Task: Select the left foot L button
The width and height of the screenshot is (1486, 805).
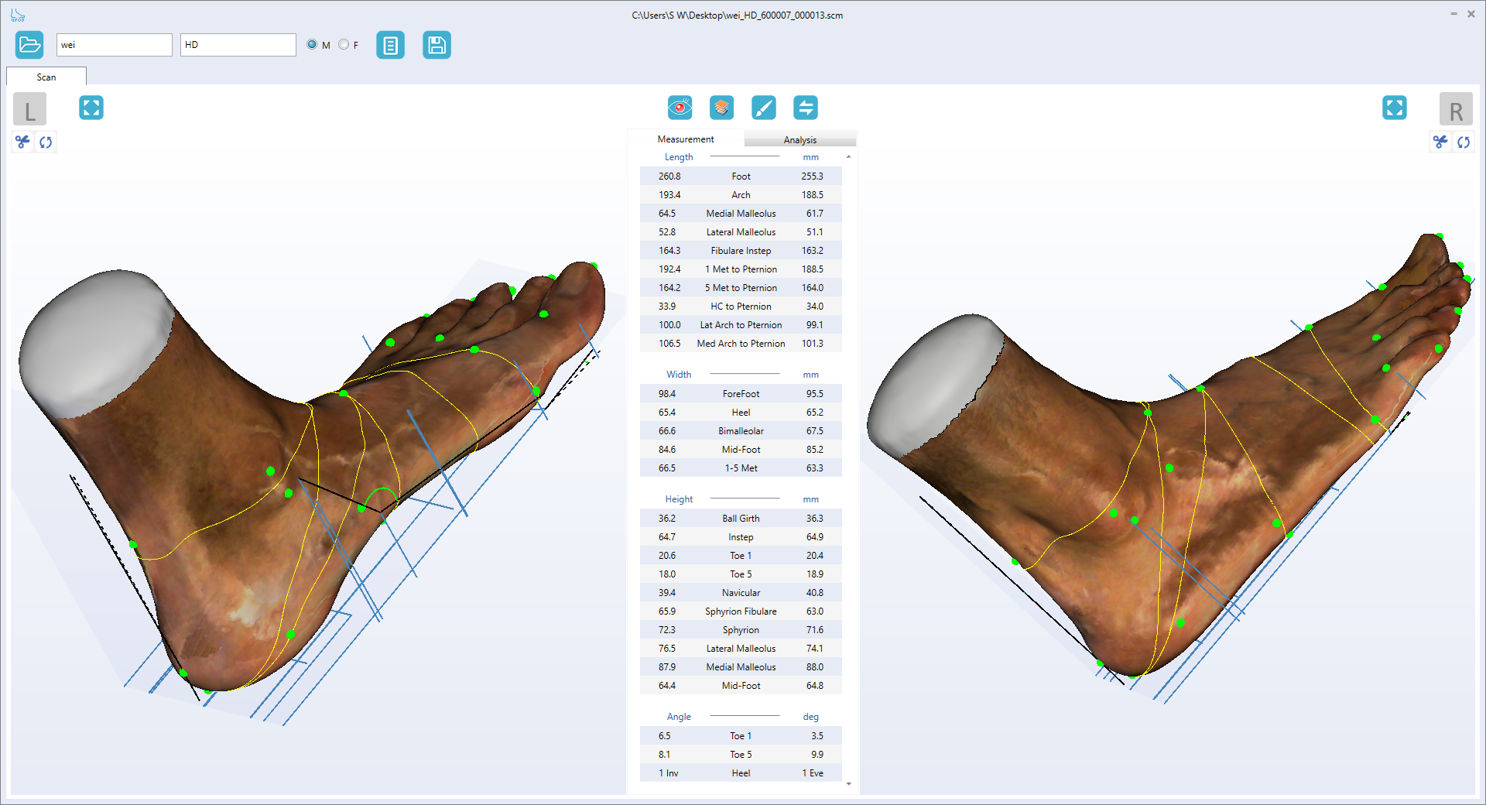Action: (30, 109)
